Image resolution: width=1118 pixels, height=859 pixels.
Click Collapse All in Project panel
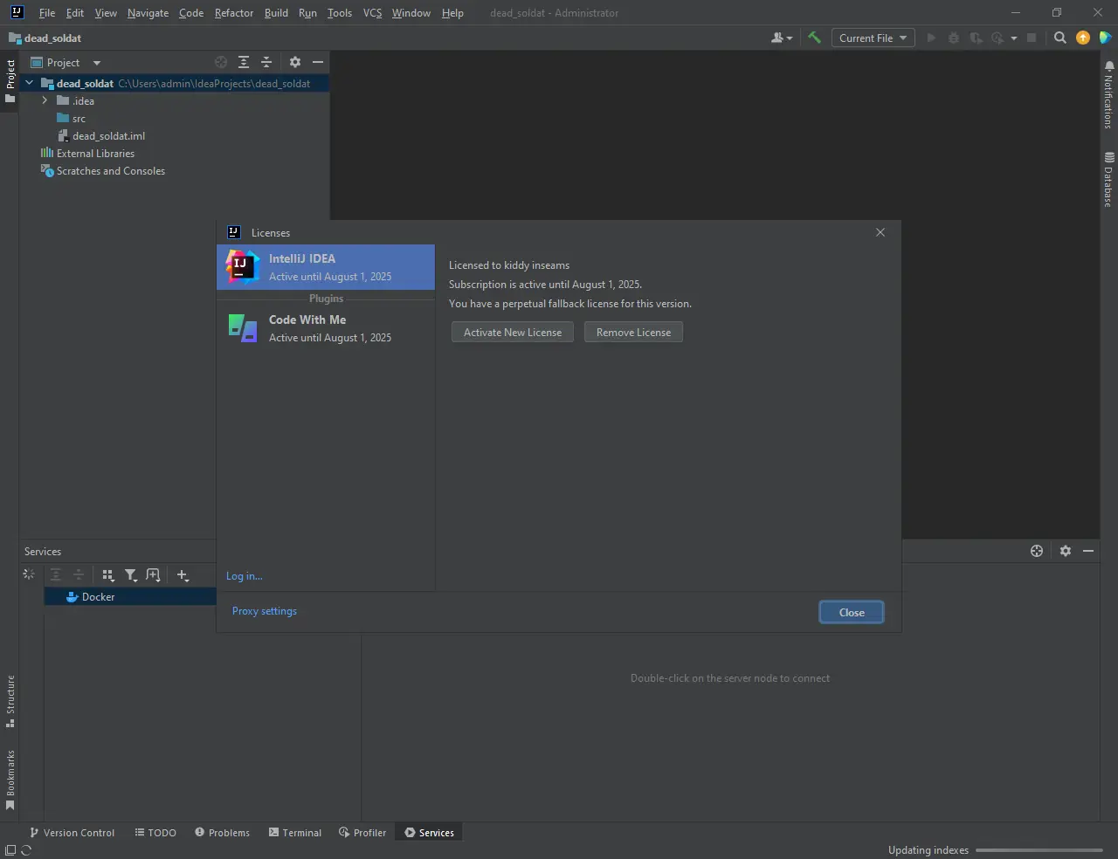266,62
